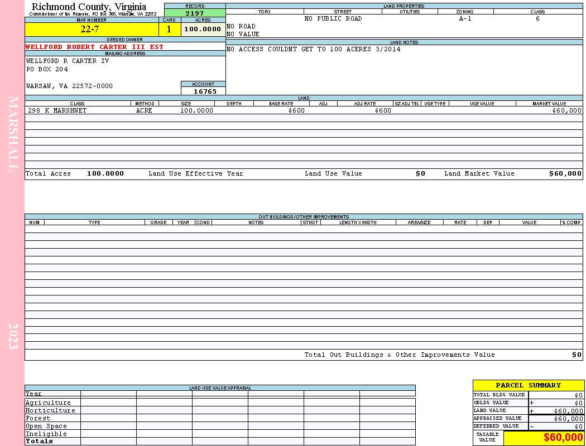Viewport: 586px width, 446px height.
Task: Click LAND VALUE $60,000 in parcel summary
Action: point(569,411)
